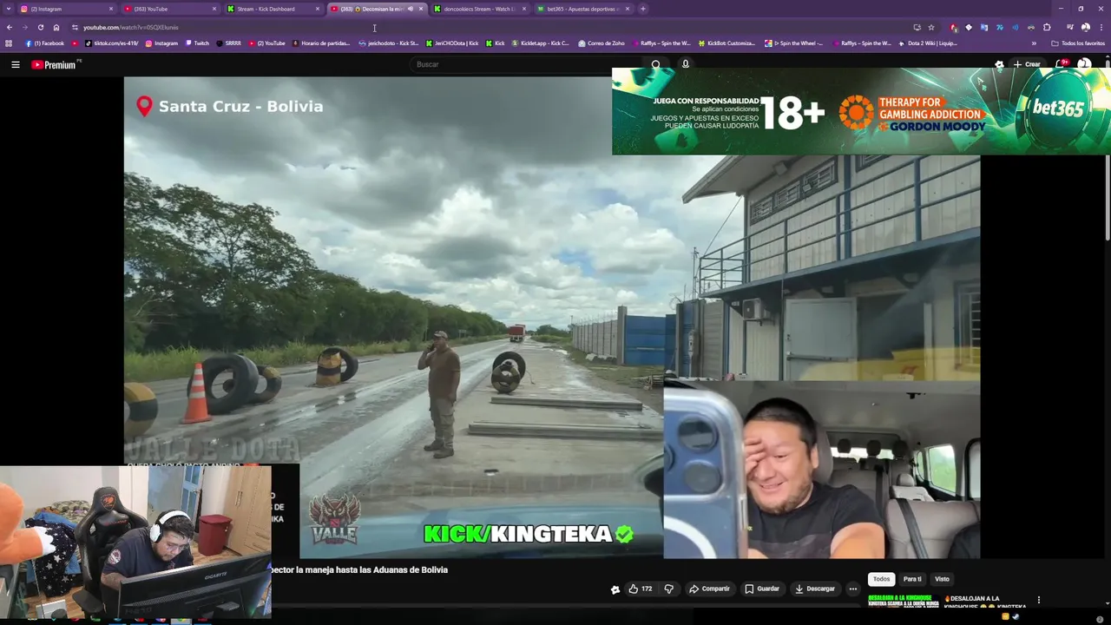Select the Para ti filter chip
1111x625 pixels.
click(912, 579)
